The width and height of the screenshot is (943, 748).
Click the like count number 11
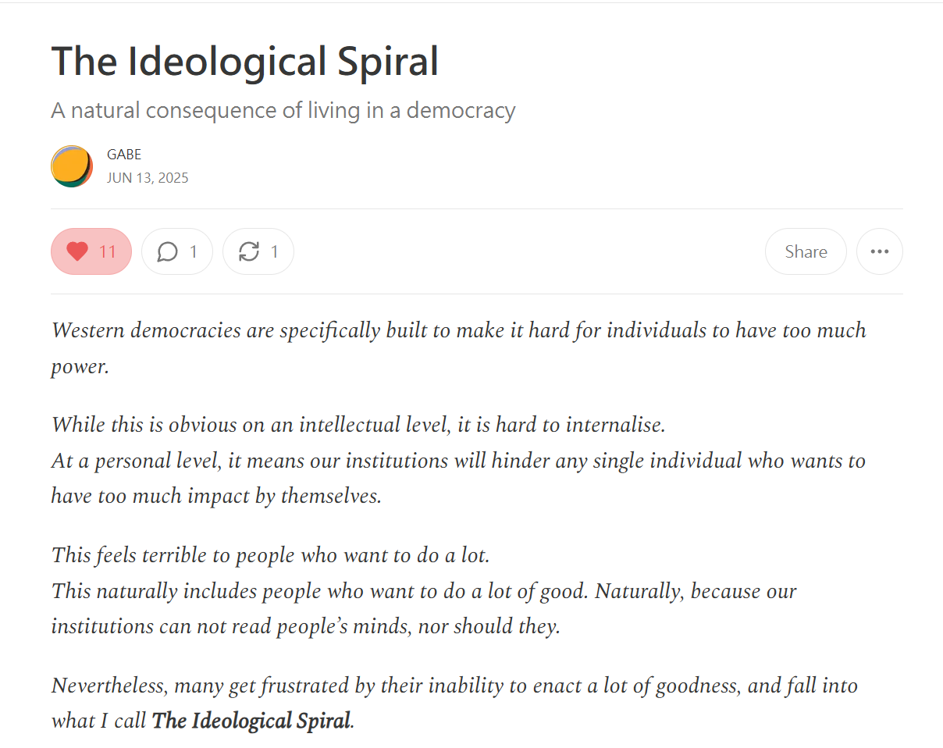pos(108,251)
